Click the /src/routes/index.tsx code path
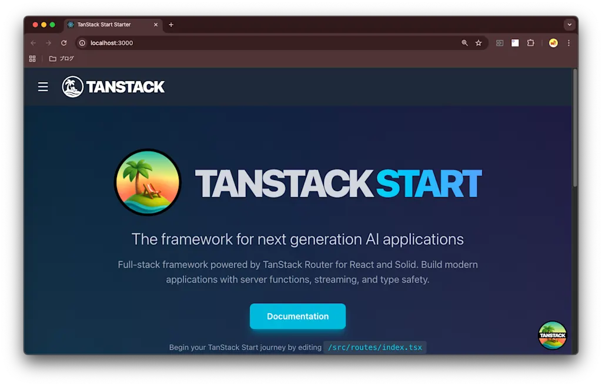Viewport: 602px width, 386px height. pyautogui.click(x=374, y=347)
